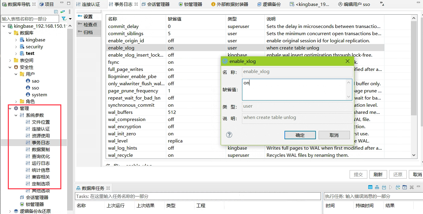Image resolution: width=423 pixels, height=214 pixels.
Task: Expand the kingbase database node
Action: click(16, 40)
